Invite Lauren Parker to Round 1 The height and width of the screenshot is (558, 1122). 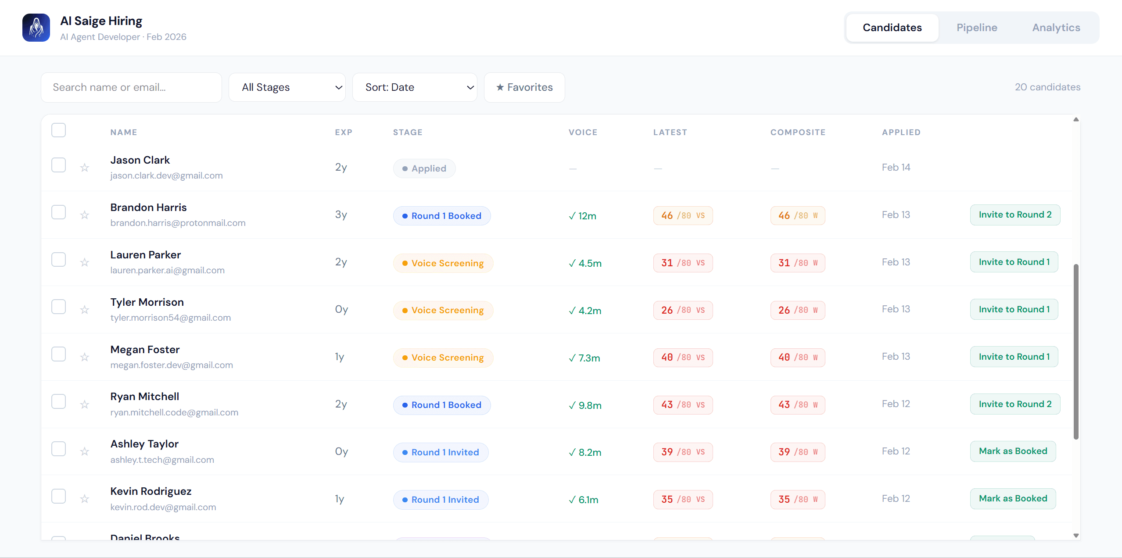point(1014,262)
